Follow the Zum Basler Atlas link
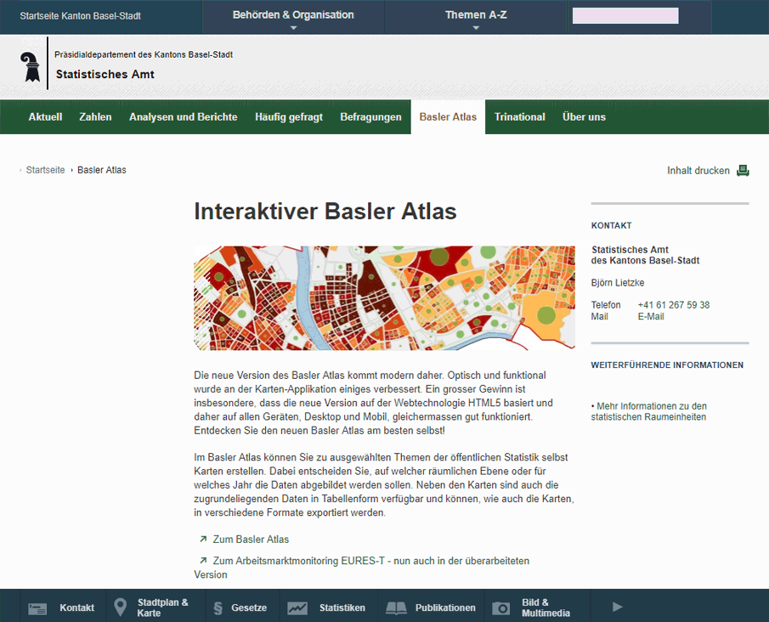Viewport: 769px width, 622px height. pos(251,539)
